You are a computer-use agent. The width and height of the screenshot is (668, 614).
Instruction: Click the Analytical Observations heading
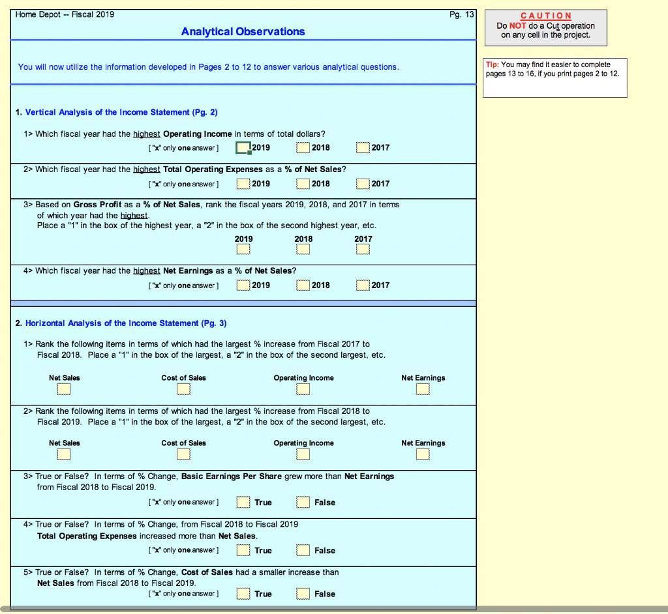[243, 31]
